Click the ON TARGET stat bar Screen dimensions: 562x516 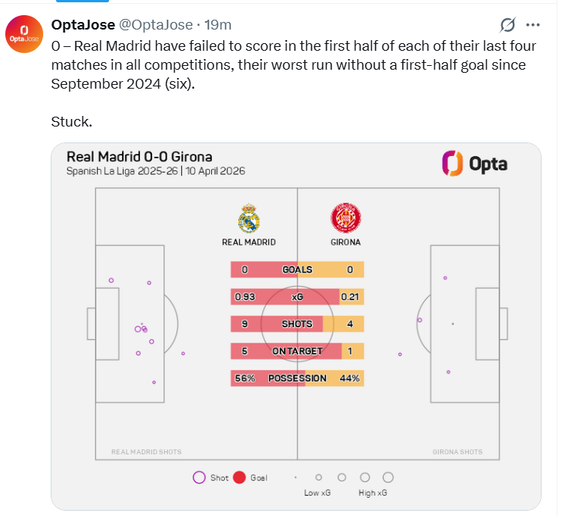click(297, 351)
